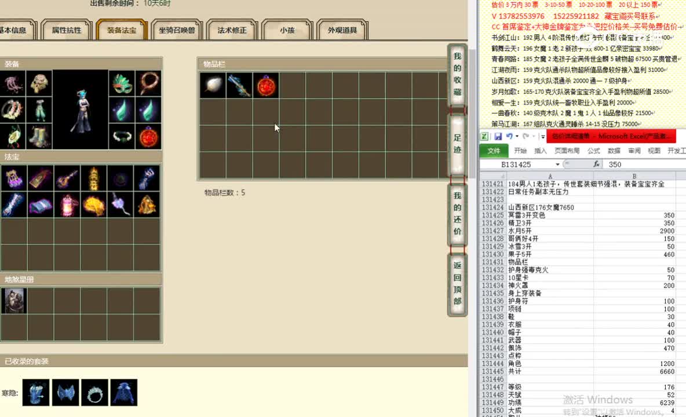This screenshot has width=686, height=417.
Task: Click the 我的收藏 side button
Action: coord(457,74)
